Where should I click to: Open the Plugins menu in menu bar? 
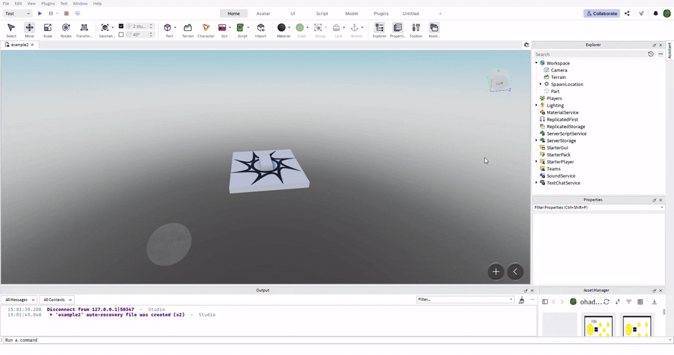48,3
